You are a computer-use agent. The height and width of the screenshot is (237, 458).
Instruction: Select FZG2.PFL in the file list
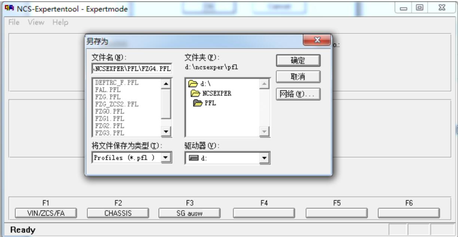pyautogui.click(x=110, y=126)
